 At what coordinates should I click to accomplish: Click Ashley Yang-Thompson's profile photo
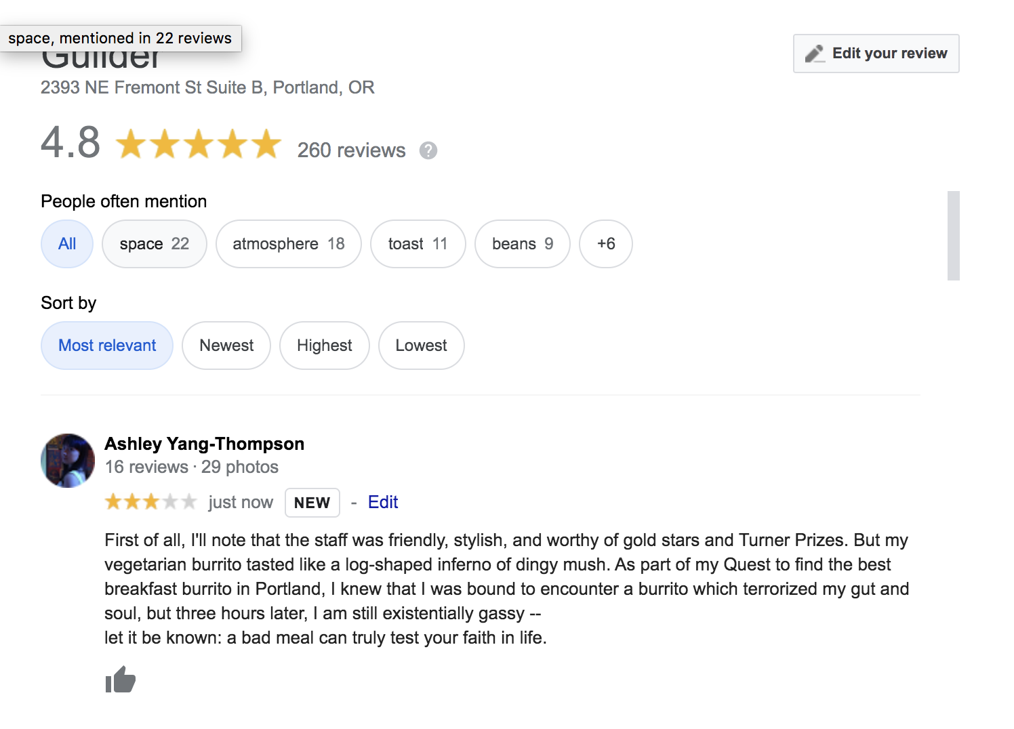[68, 461]
